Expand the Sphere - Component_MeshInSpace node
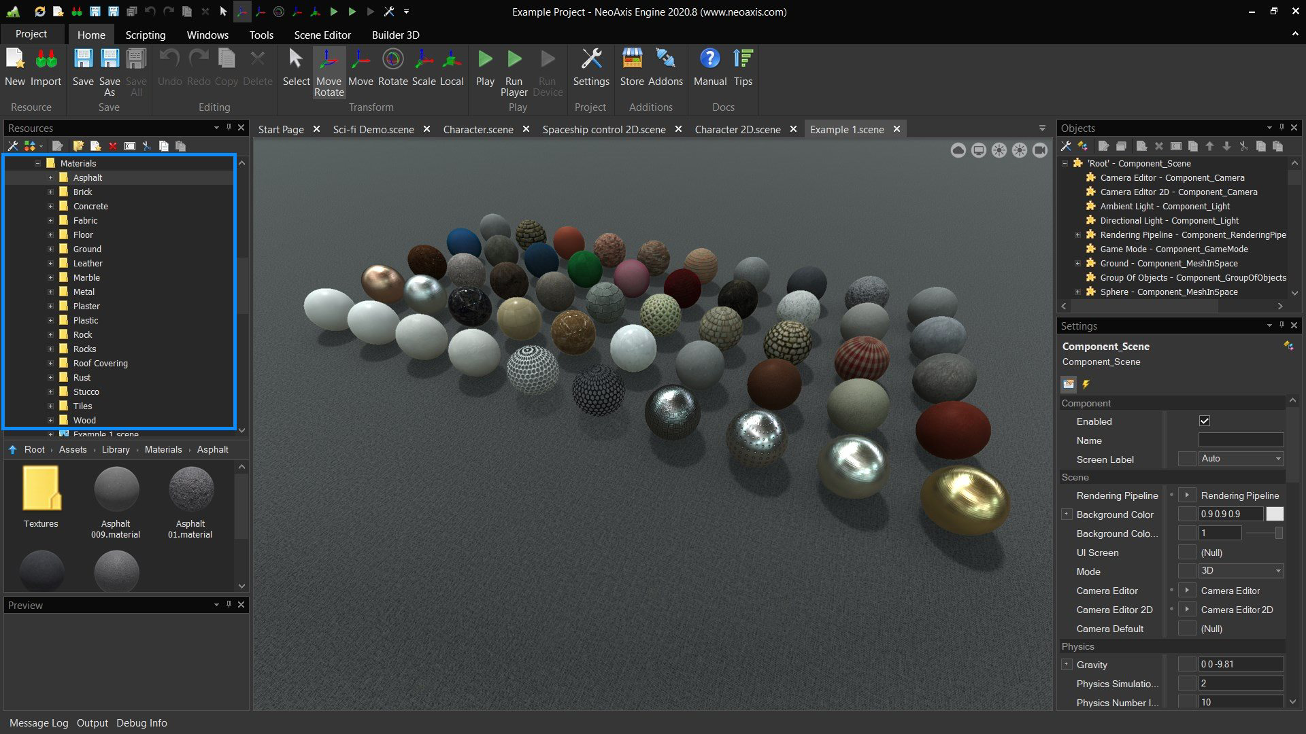This screenshot has width=1306, height=734. point(1077,292)
